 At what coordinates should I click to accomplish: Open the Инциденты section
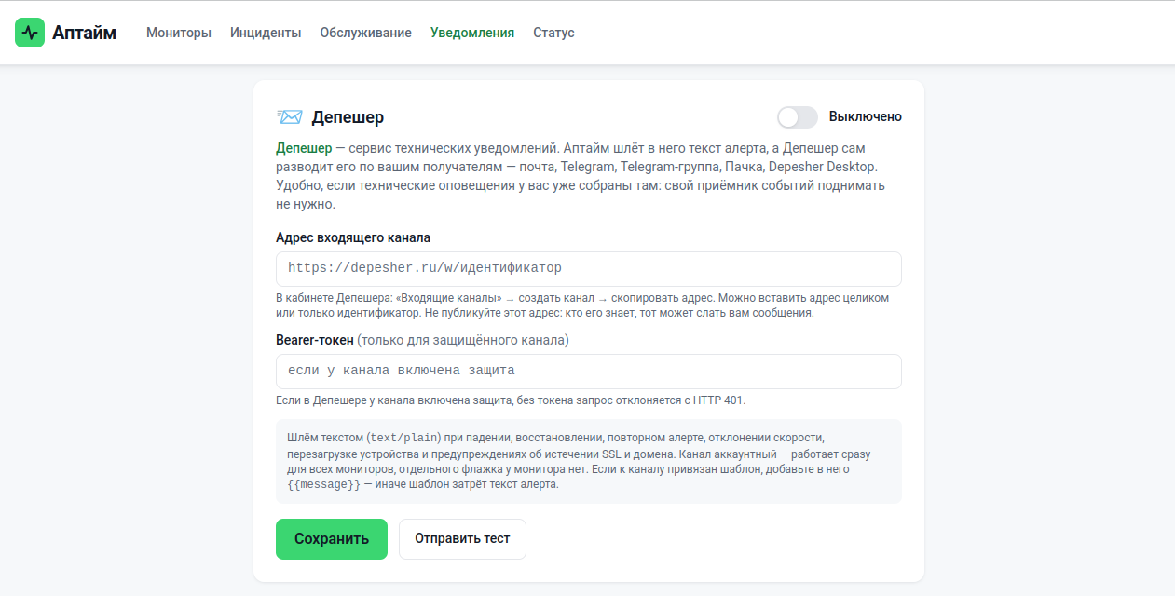266,33
